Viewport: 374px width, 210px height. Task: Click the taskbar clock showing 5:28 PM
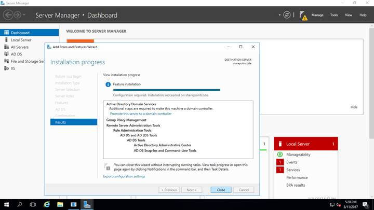(351, 204)
